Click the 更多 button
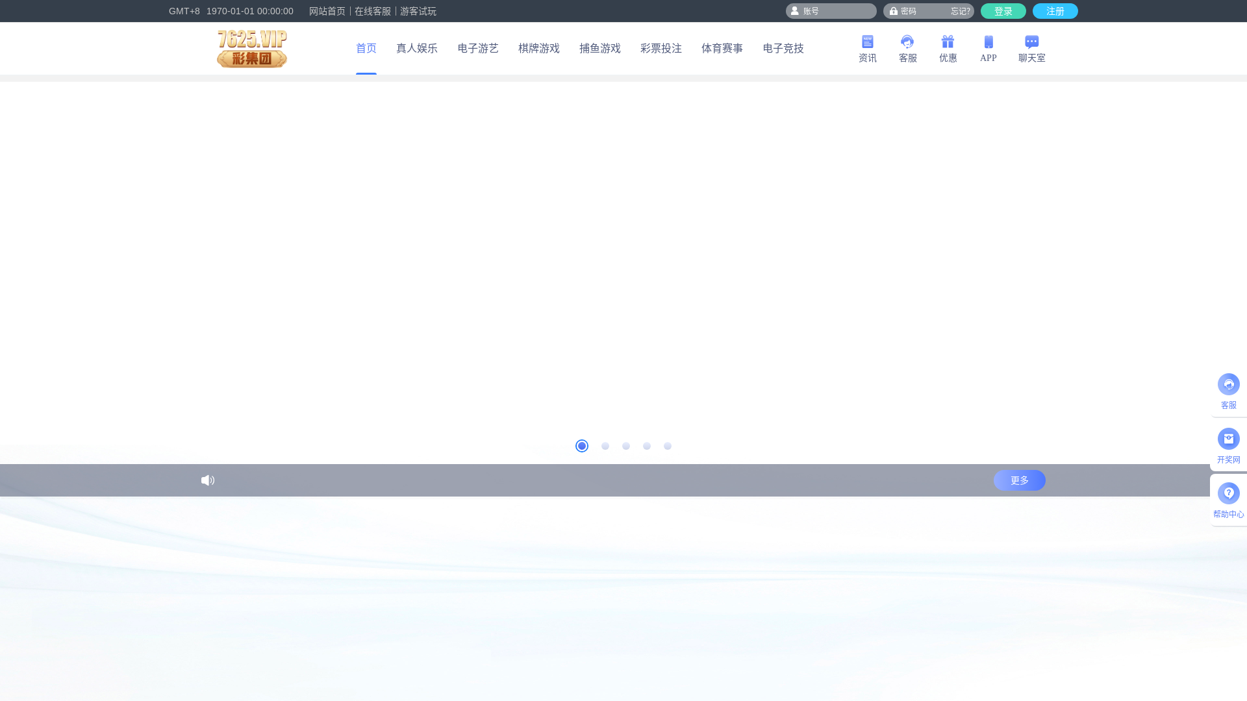The height and width of the screenshot is (701, 1247). coord(1020,480)
